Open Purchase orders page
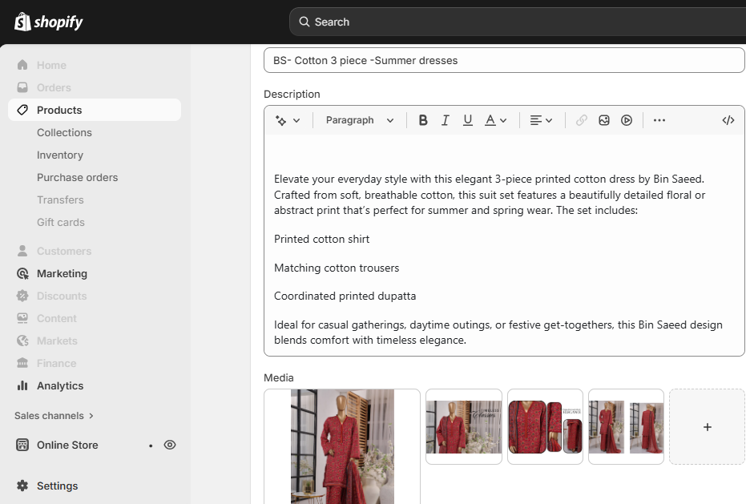The height and width of the screenshot is (504, 746). (x=77, y=177)
